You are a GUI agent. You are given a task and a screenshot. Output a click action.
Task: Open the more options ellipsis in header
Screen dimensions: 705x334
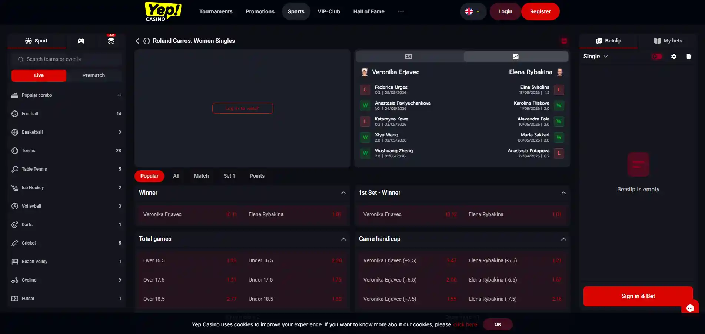pyautogui.click(x=401, y=11)
